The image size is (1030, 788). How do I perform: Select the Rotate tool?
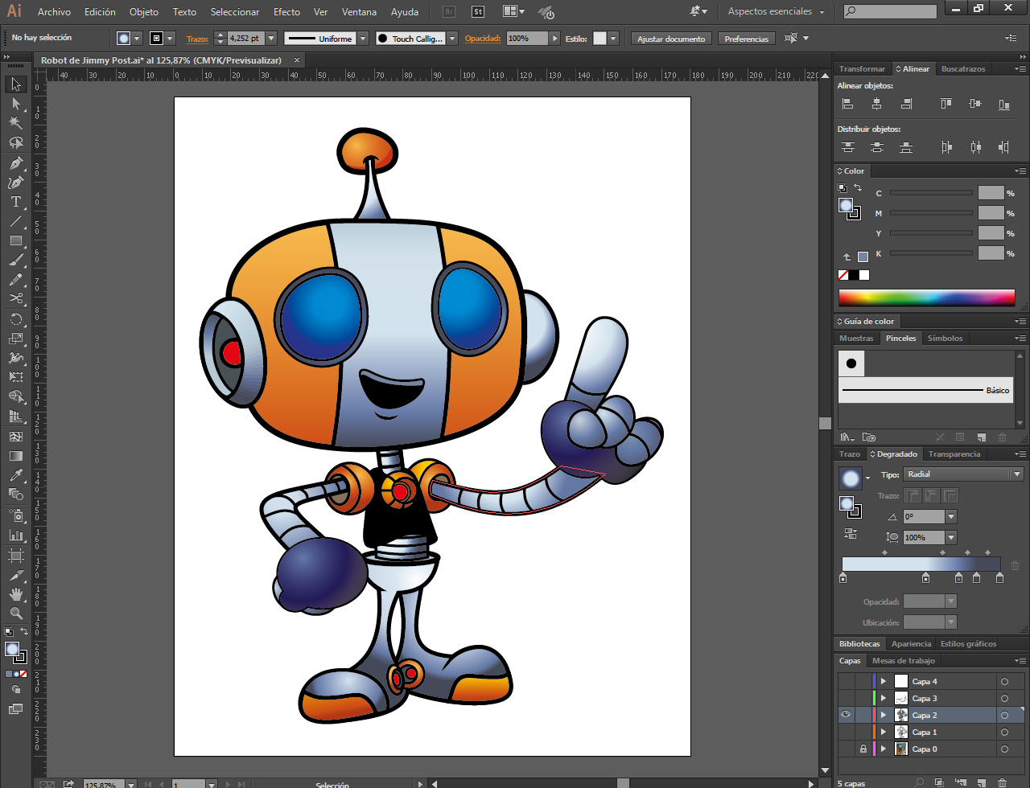coord(15,319)
